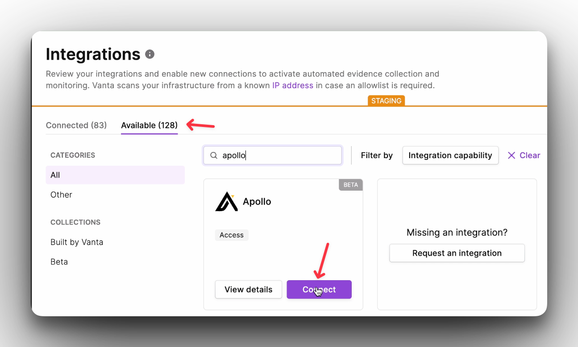Connect the Apollo integration

(319, 290)
